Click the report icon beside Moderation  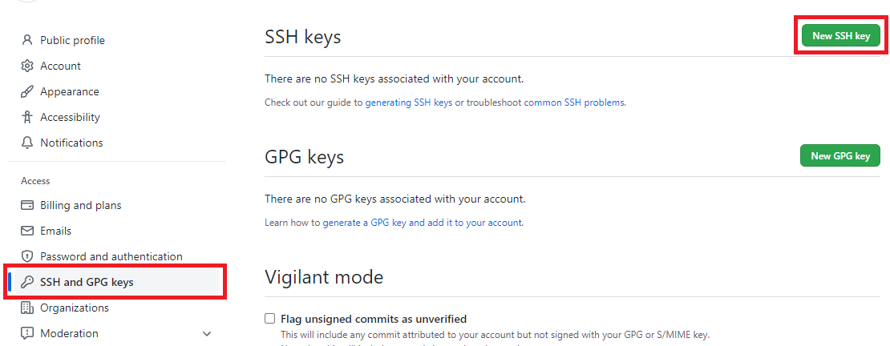point(26,333)
